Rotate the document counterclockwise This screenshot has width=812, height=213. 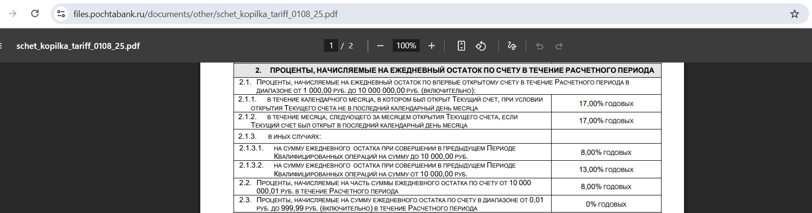click(x=481, y=45)
